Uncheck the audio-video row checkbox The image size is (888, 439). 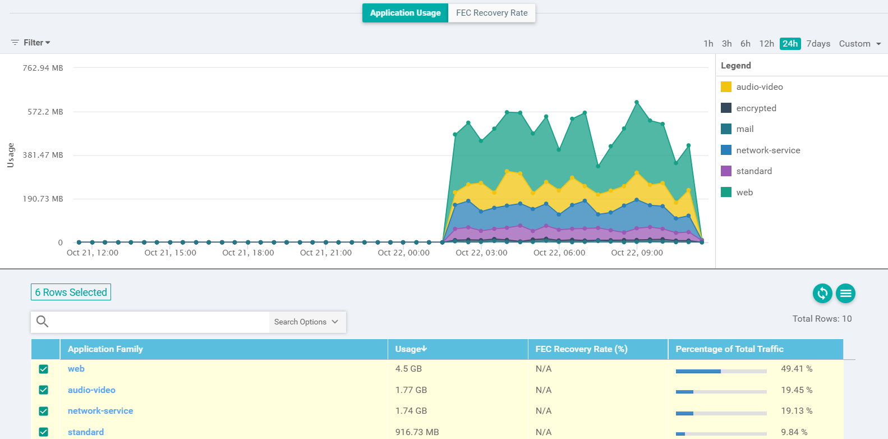click(x=44, y=390)
